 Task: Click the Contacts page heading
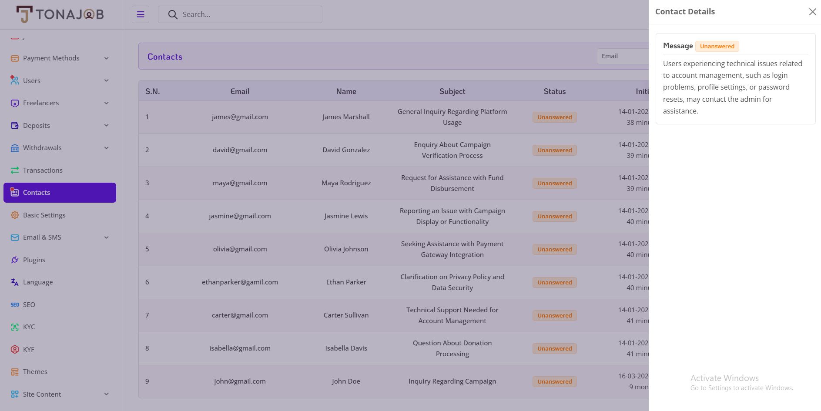(165, 57)
